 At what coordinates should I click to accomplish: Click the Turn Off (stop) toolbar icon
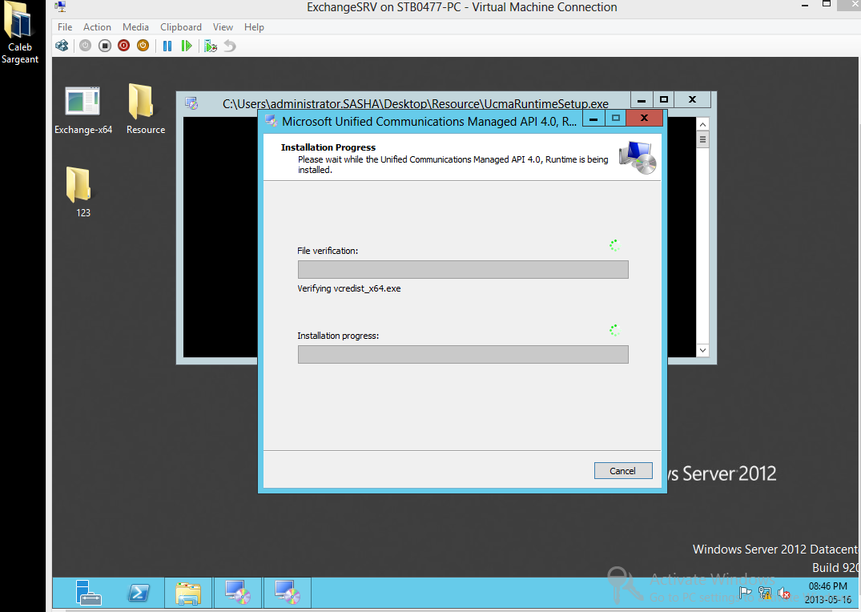coord(105,46)
